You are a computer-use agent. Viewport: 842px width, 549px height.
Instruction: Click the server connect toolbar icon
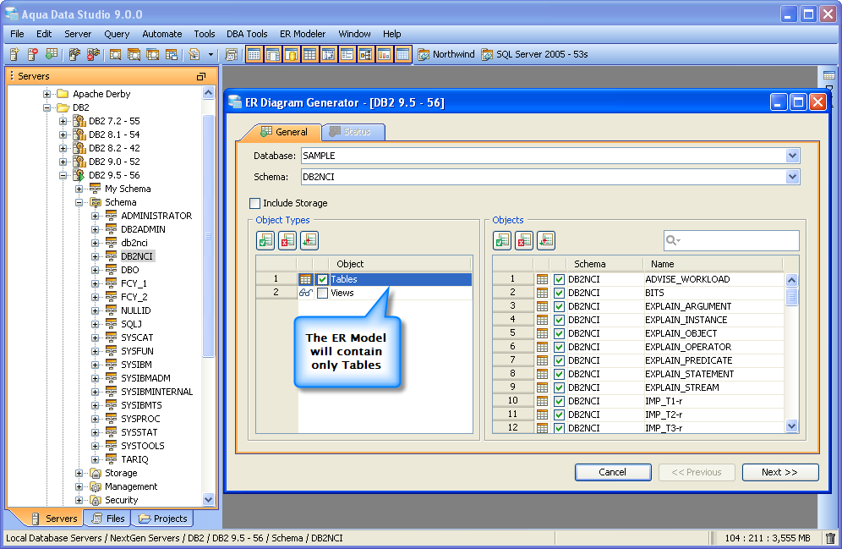point(74,54)
